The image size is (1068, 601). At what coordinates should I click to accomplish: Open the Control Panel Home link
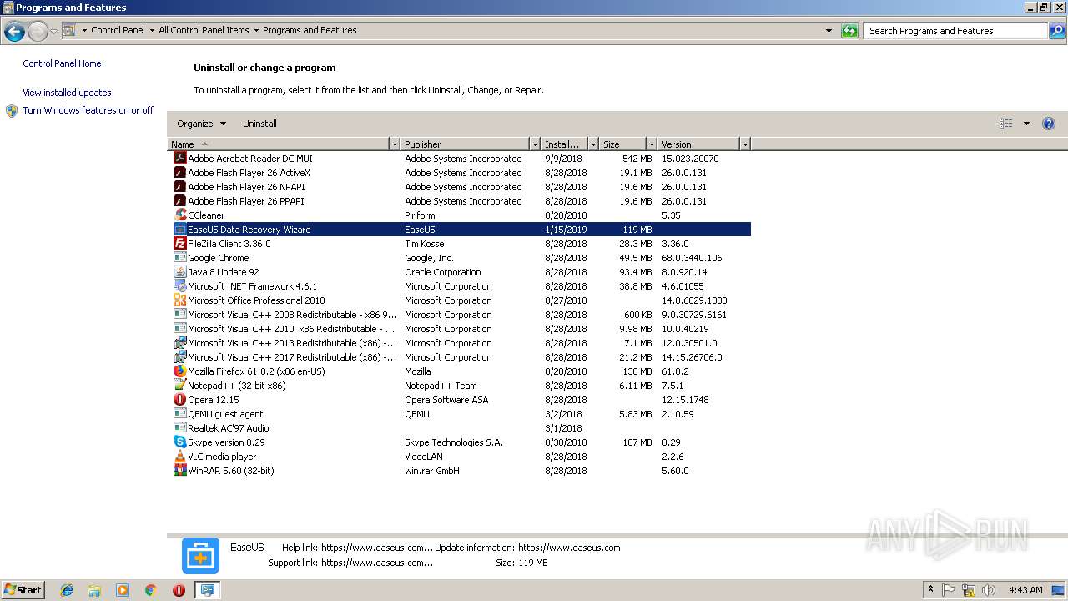[62, 63]
